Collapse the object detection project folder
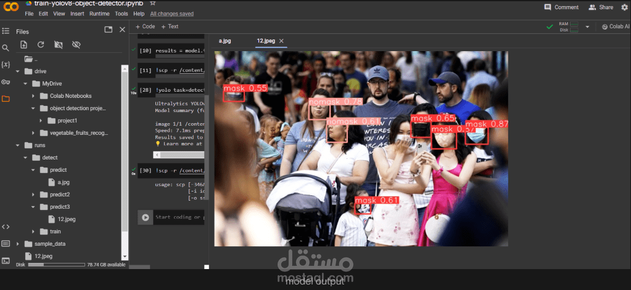Image resolution: width=631 pixels, height=290 pixels. click(33, 108)
